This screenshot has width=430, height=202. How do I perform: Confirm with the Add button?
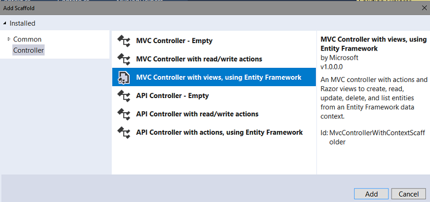(371, 194)
